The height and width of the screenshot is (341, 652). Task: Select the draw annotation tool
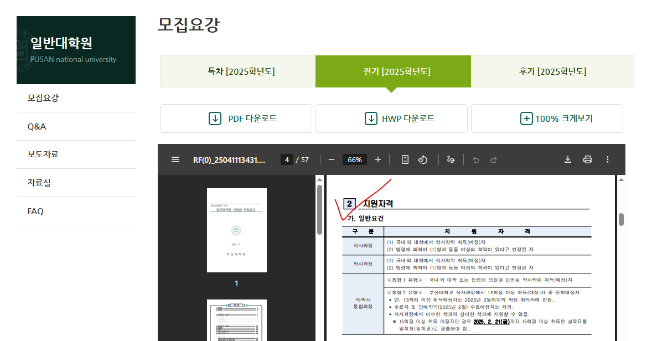[451, 159]
